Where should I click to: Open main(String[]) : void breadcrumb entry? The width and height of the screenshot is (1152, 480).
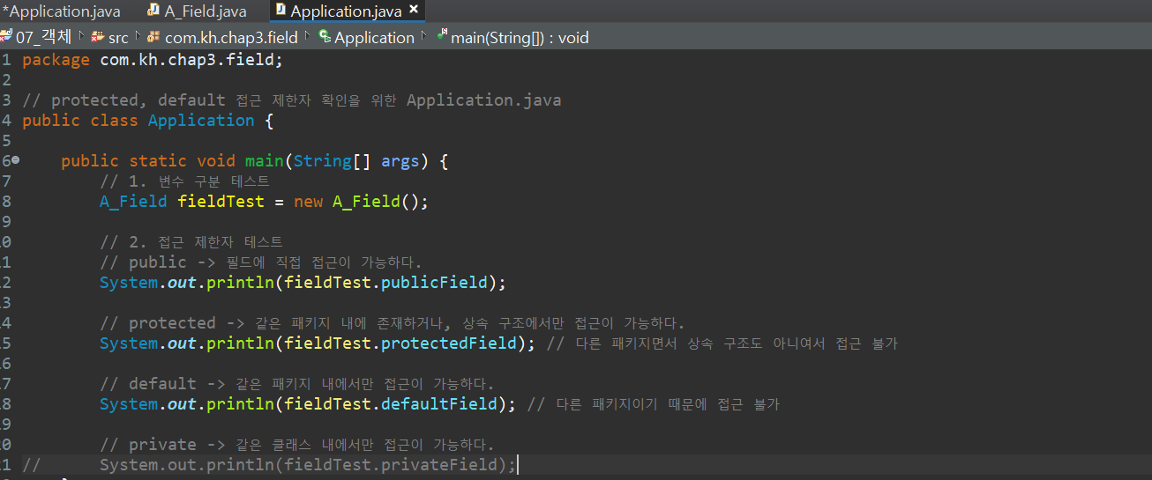(520, 37)
